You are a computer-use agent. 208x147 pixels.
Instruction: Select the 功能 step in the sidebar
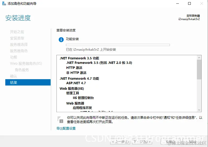[14, 57]
